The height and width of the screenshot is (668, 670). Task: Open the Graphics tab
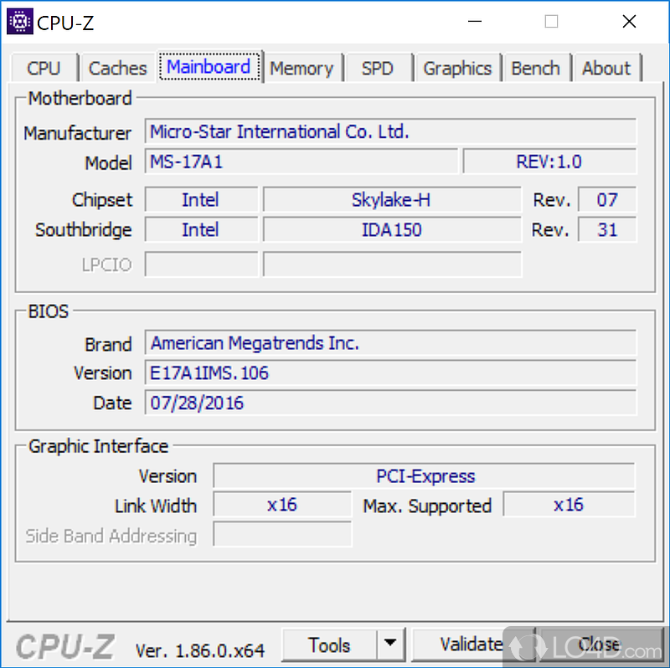click(x=457, y=68)
